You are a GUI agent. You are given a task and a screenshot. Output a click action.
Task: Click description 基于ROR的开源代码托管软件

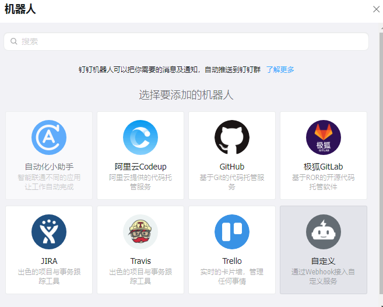pos(324,182)
